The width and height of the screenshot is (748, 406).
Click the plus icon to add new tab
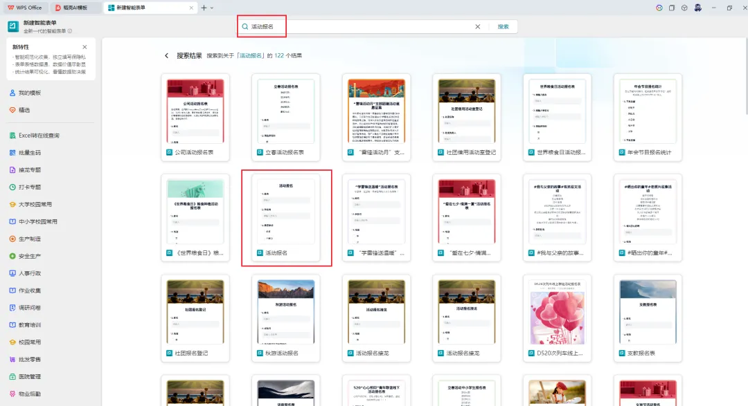point(204,8)
